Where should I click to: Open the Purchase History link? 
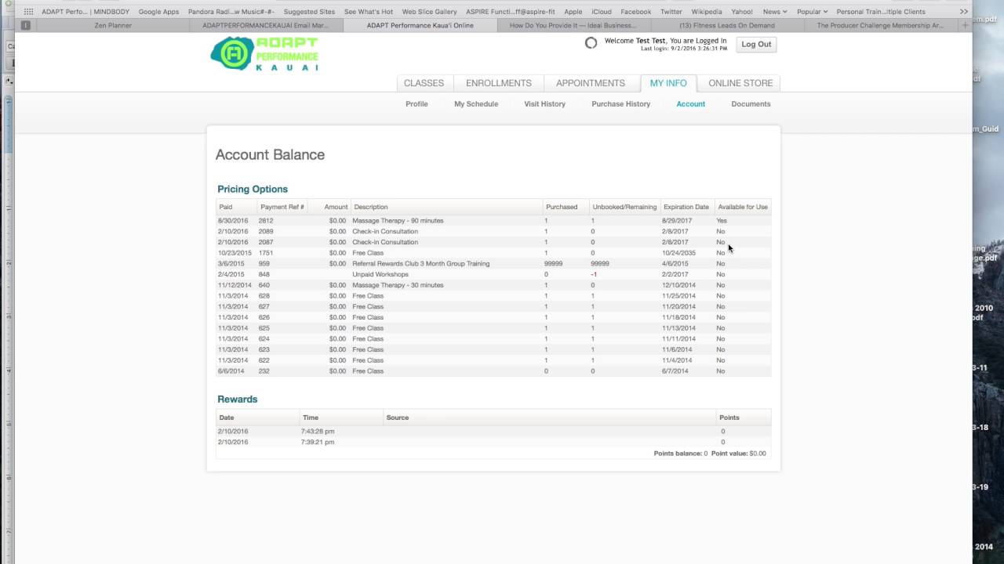(x=620, y=104)
